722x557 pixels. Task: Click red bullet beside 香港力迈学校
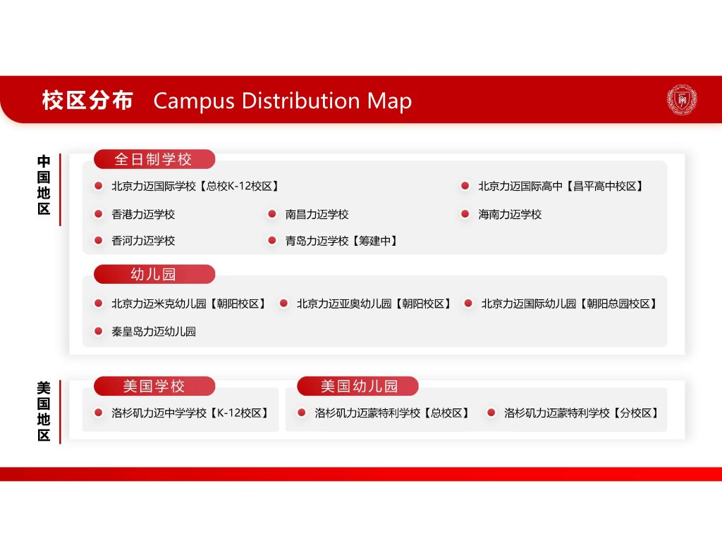point(99,214)
